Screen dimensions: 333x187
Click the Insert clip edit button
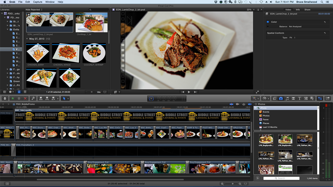(x=47, y=98)
